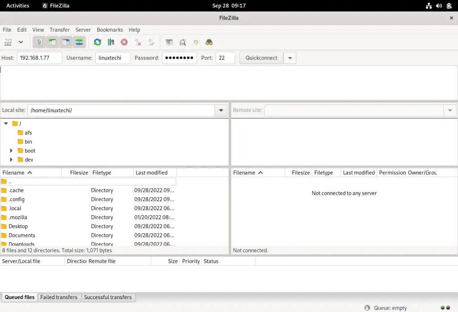This screenshot has width=458, height=312.
Task: Cancel current operation red icon
Action: (x=124, y=42)
